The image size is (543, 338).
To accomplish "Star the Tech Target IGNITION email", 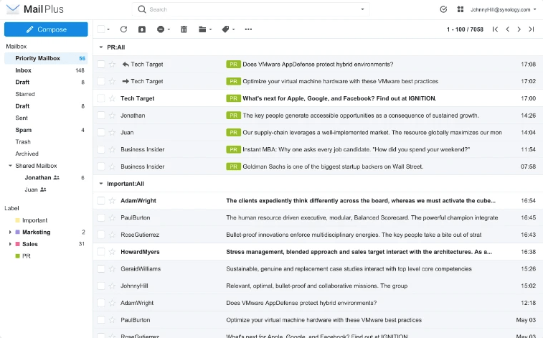I will pyautogui.click(x=112, y=98).
